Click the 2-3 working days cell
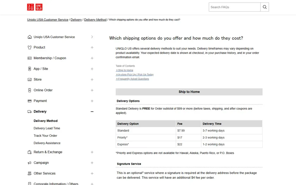Image resolution: width=296 pixels, height=185 pixels. 232,138
